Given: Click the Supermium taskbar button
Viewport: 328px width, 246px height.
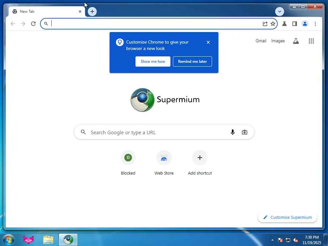Looking at the screenshot, I should (x=68, y=240).
